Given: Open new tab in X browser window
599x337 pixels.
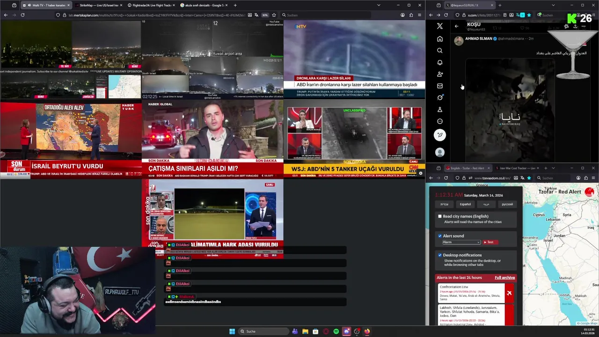Looking at the screenshot, I should click(x=499, y=5).
